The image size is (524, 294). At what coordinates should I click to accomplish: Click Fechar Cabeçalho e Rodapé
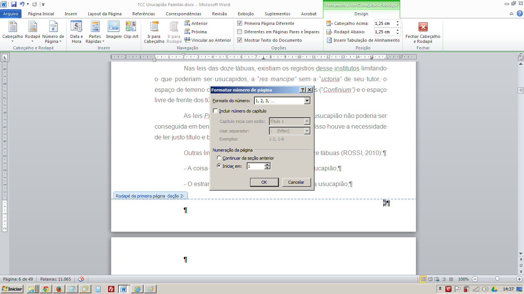click(x=423, y=32)
